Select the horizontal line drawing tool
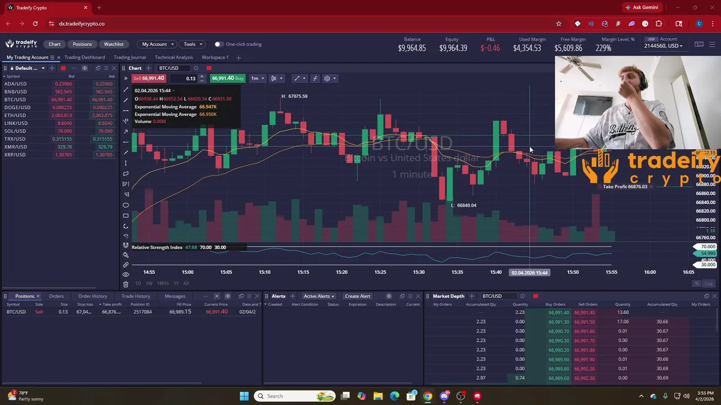Screen dimensions: 721x405 coord(126,110)
